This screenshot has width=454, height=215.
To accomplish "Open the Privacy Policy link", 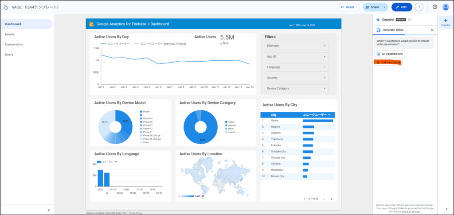I will pos(135,213).
